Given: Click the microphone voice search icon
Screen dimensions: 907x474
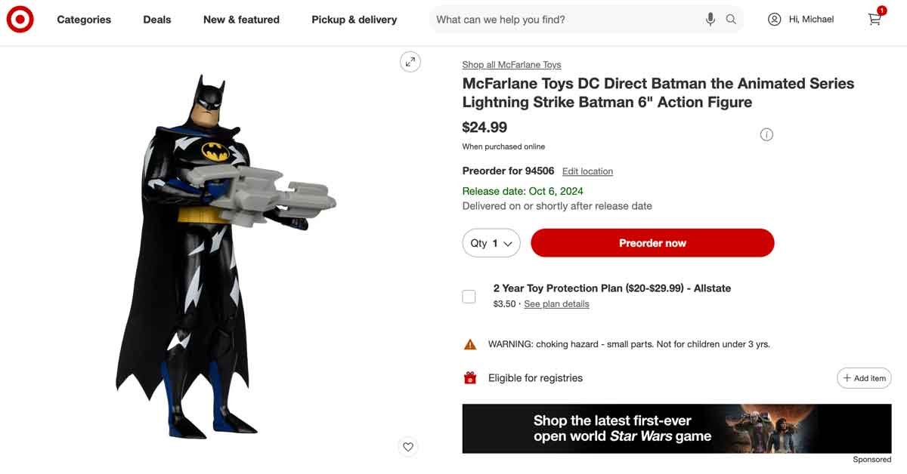Looking at the screenshot, I should (x=710, y=20).
